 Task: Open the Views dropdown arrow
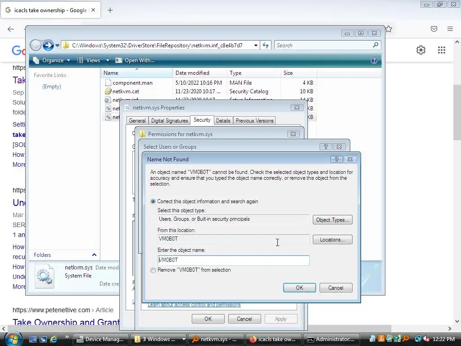(108, 60)
